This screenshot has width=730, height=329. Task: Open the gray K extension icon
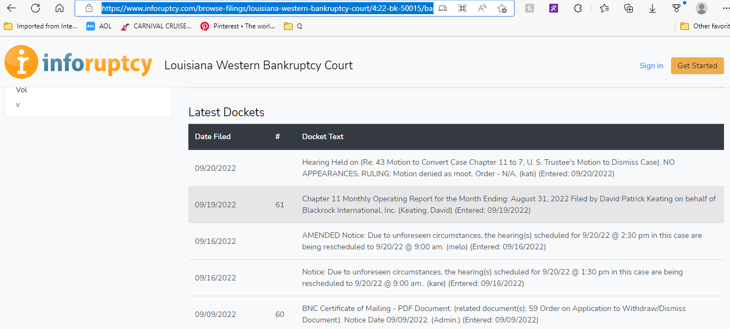pos(529,8)
